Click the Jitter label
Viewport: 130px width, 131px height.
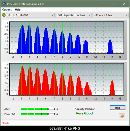[x=7, y=109]
